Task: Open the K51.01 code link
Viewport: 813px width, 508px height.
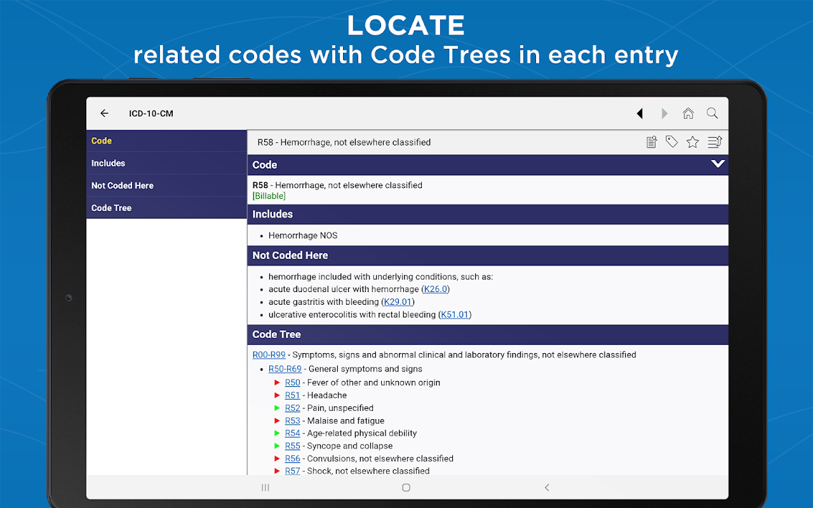Action: coord(455,314)
